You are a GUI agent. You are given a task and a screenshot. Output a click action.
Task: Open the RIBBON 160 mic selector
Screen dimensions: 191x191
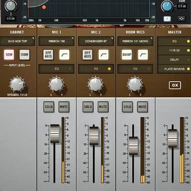56,41
